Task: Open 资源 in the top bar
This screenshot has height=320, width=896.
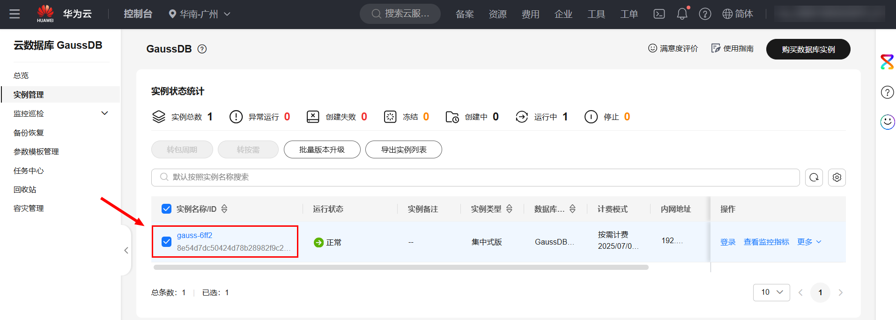Action: coord(497,14)
